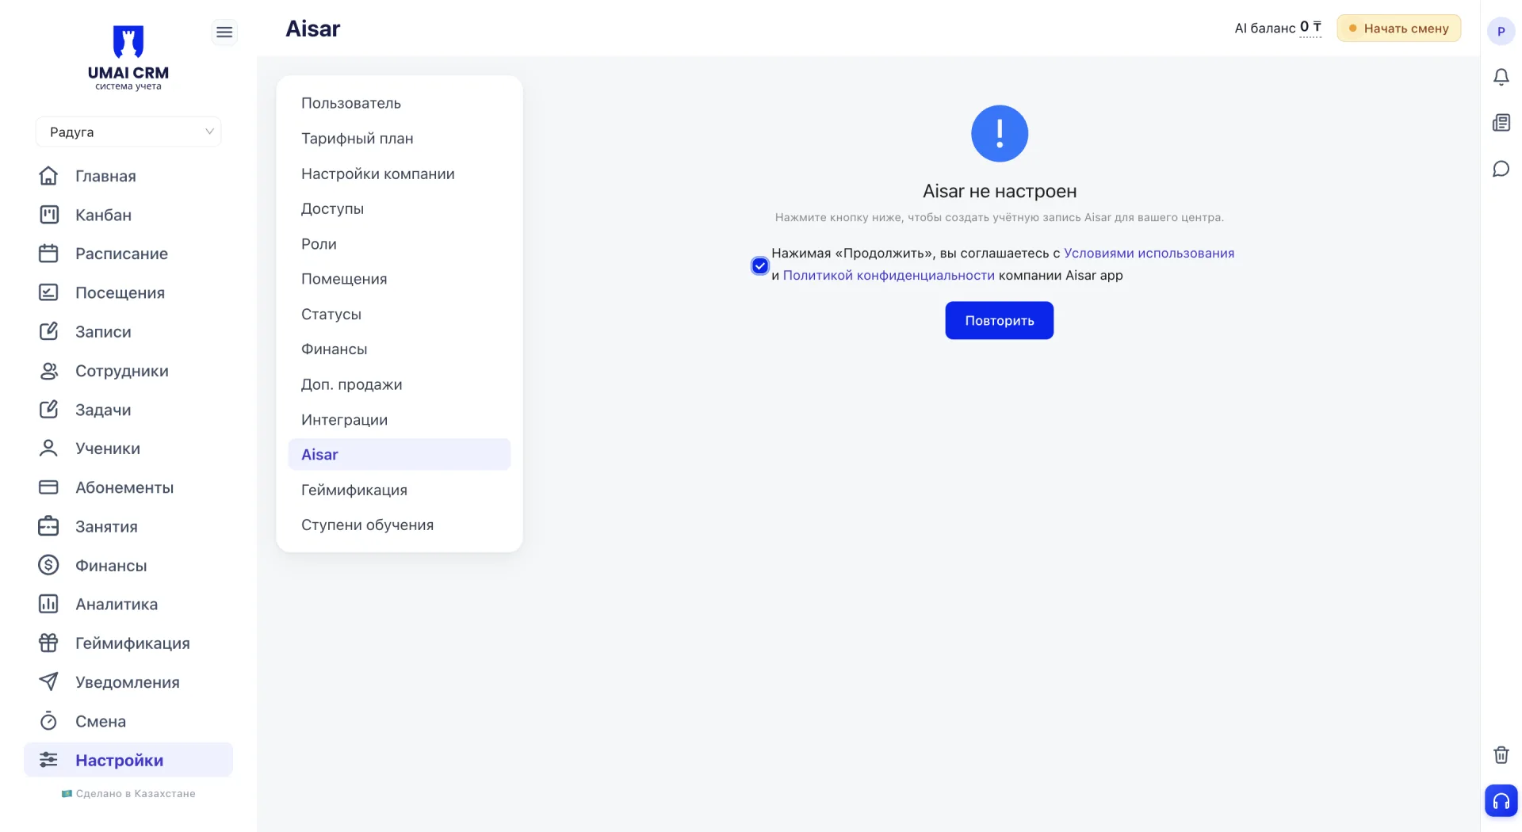The width and height of the screenshot is (1522, 832).
Task: Open Помещения settings section
Action: pyautogui.click(x=400, y=279)
